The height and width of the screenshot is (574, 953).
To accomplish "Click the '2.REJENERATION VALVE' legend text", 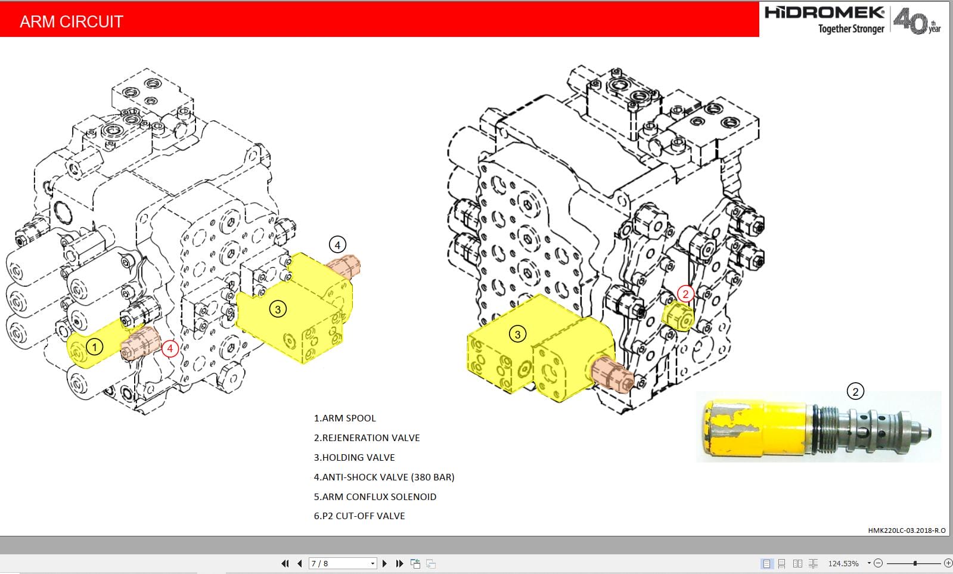I will click(367, 438).
